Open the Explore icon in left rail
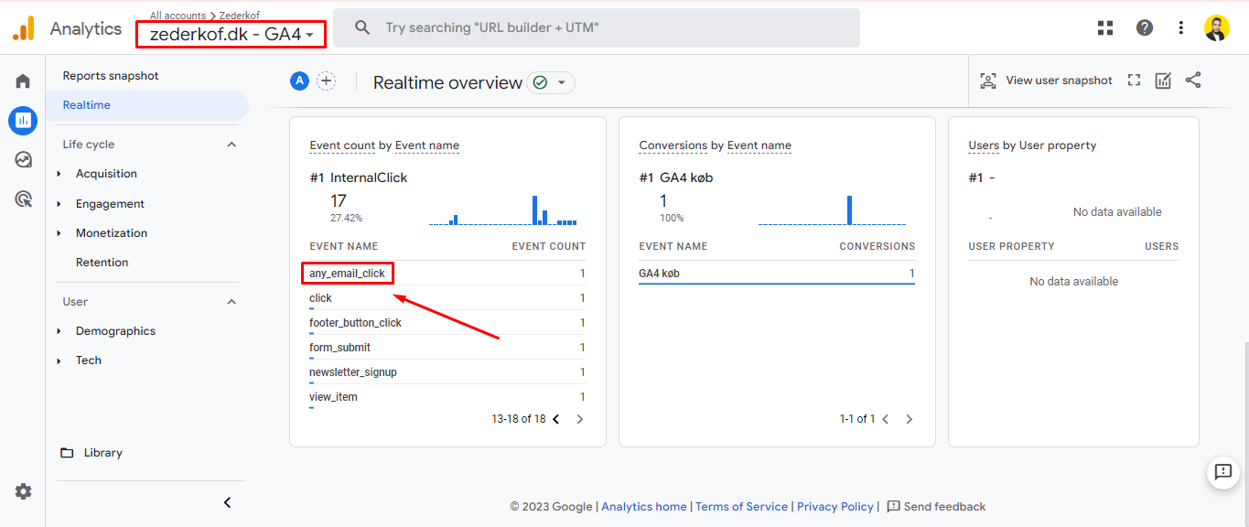This screenshot has width=1249, height=527. [23, 159]
